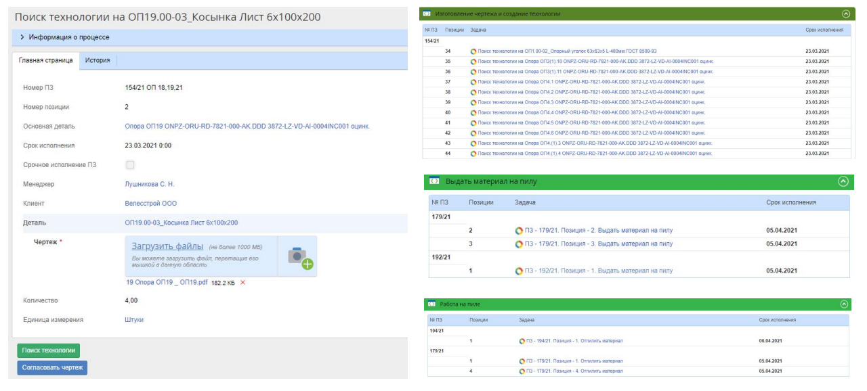Screen dimensions: 867x391
Task: Open client Велесстрой ООО link
Action: click(x=151, y=204)
